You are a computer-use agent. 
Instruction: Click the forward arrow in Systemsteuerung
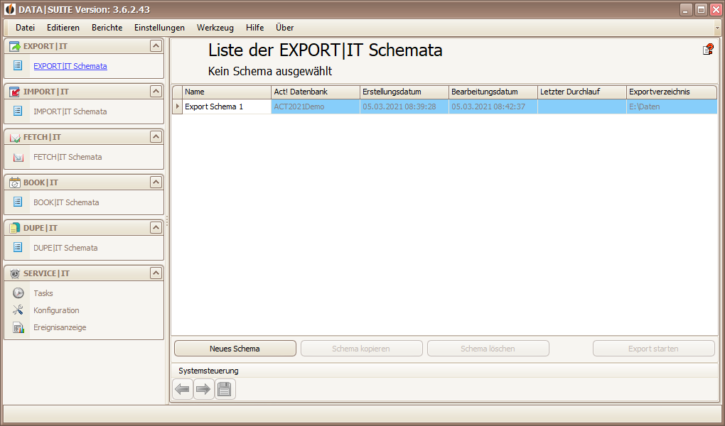click(x=203, y=389)
